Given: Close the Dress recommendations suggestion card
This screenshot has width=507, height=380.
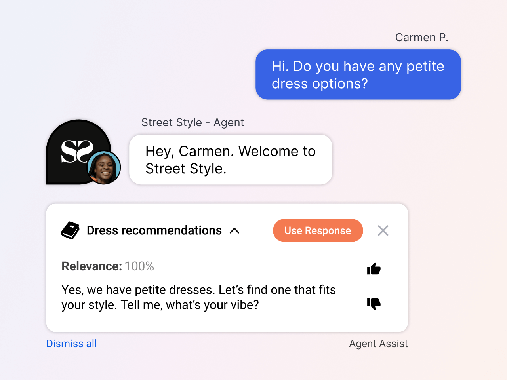Looking at the screenshot, I should point(383,230).
